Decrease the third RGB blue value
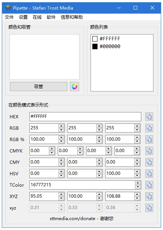Image resolution: width=163 pixels, height=230 pixels. click(137, 130)
